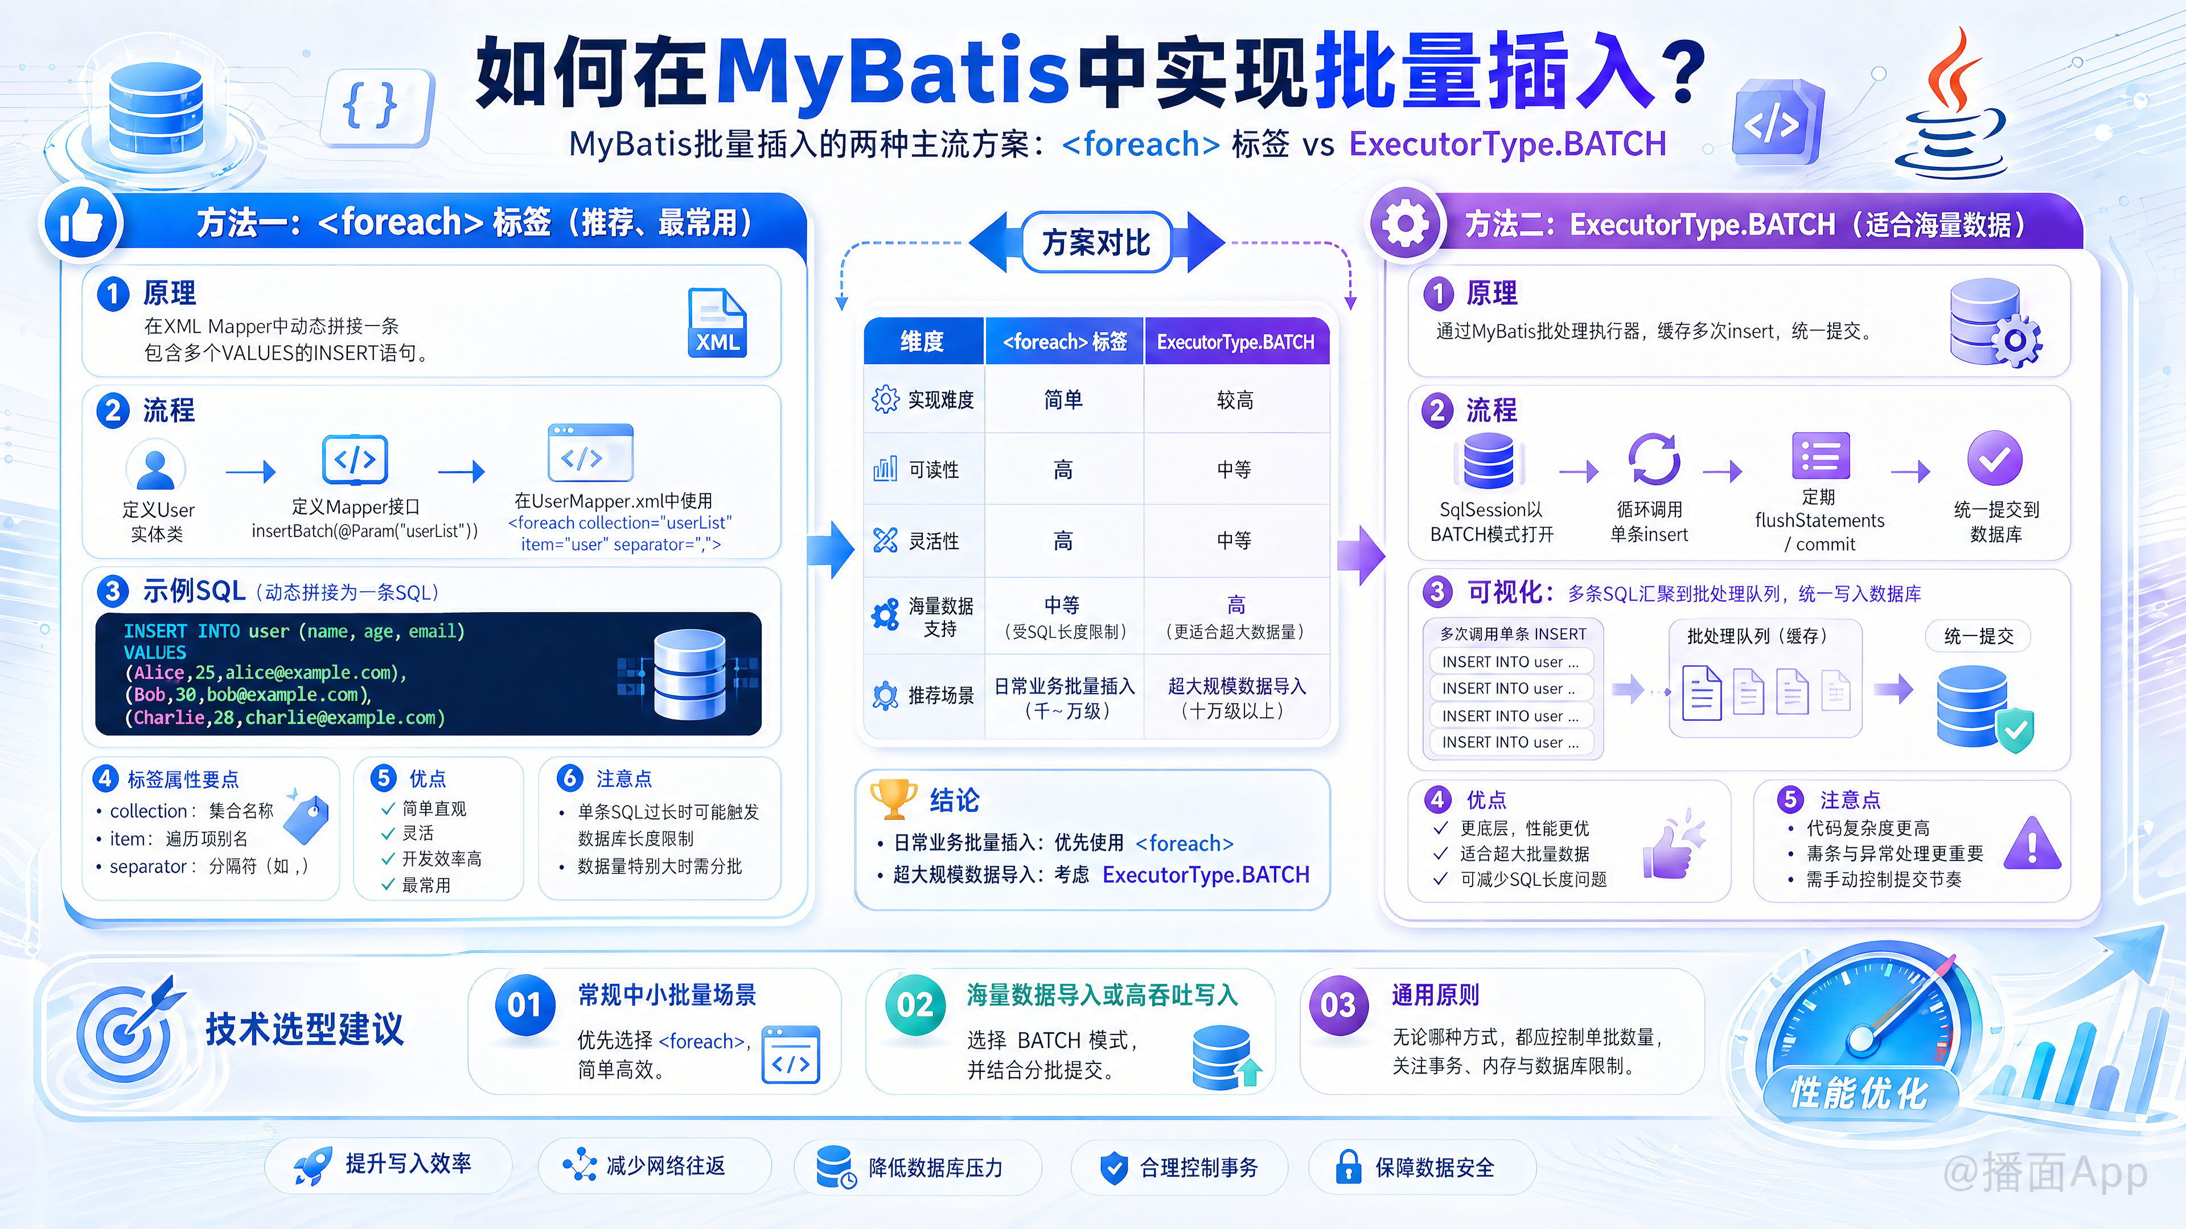
Task: Click the 方法一 <foreach> 标签 banner
Action: point(475,223)
